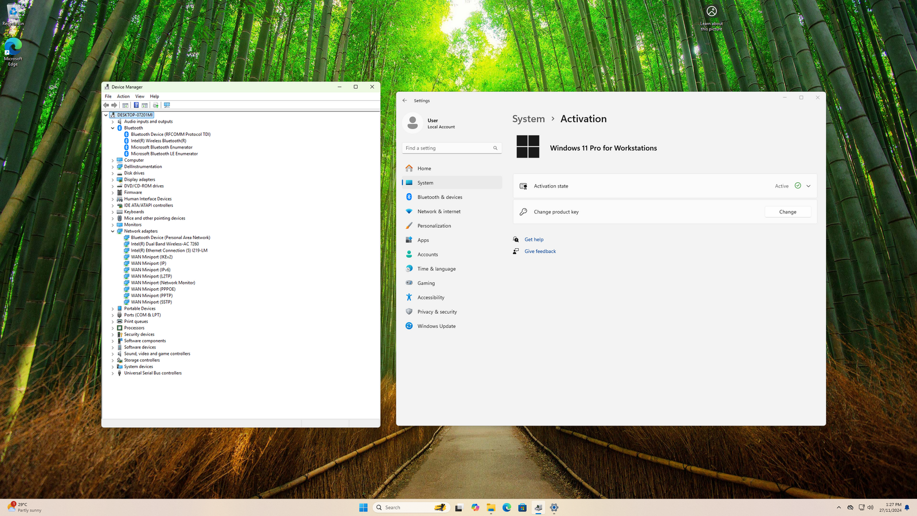This screenshot has width=917, height=516.
Task: Open the Get help link
Action: (534, 240)
